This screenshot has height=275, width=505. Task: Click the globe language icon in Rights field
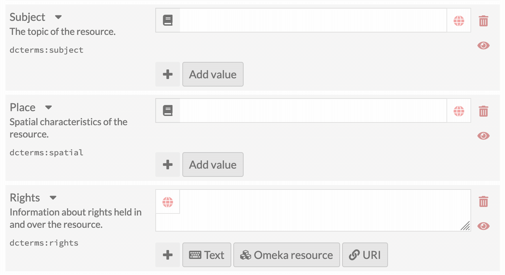point(168,202)
